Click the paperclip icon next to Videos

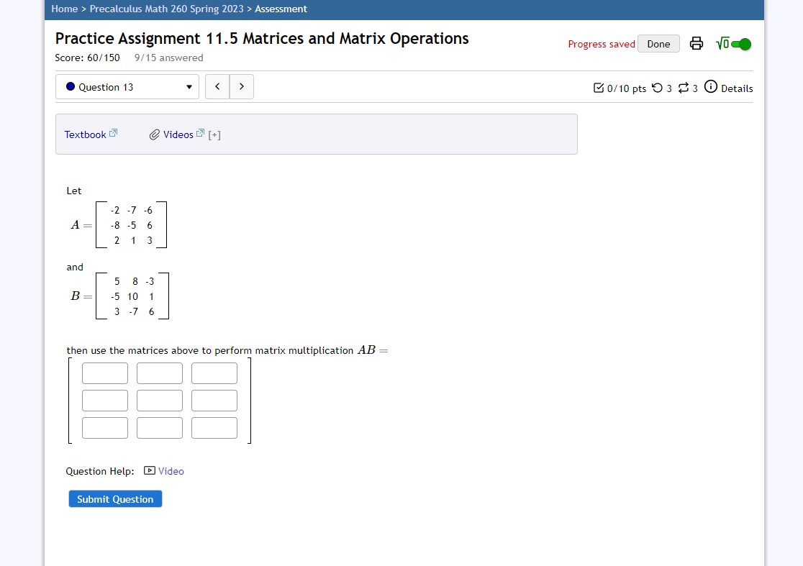[155, 134]
